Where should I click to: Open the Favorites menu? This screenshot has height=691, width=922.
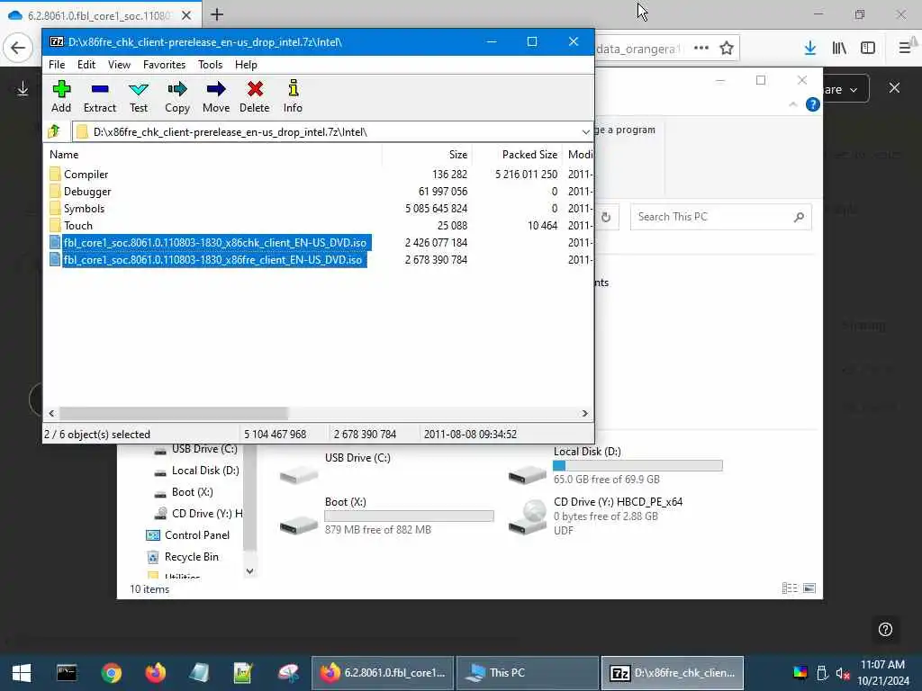[164, 65]
